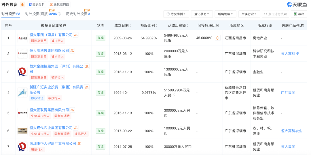Click equity chart icon beside 恒大现代农业集团

point(76,128)
